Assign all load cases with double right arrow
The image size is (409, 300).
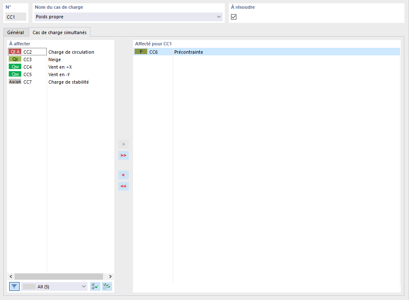pos(124,156)
